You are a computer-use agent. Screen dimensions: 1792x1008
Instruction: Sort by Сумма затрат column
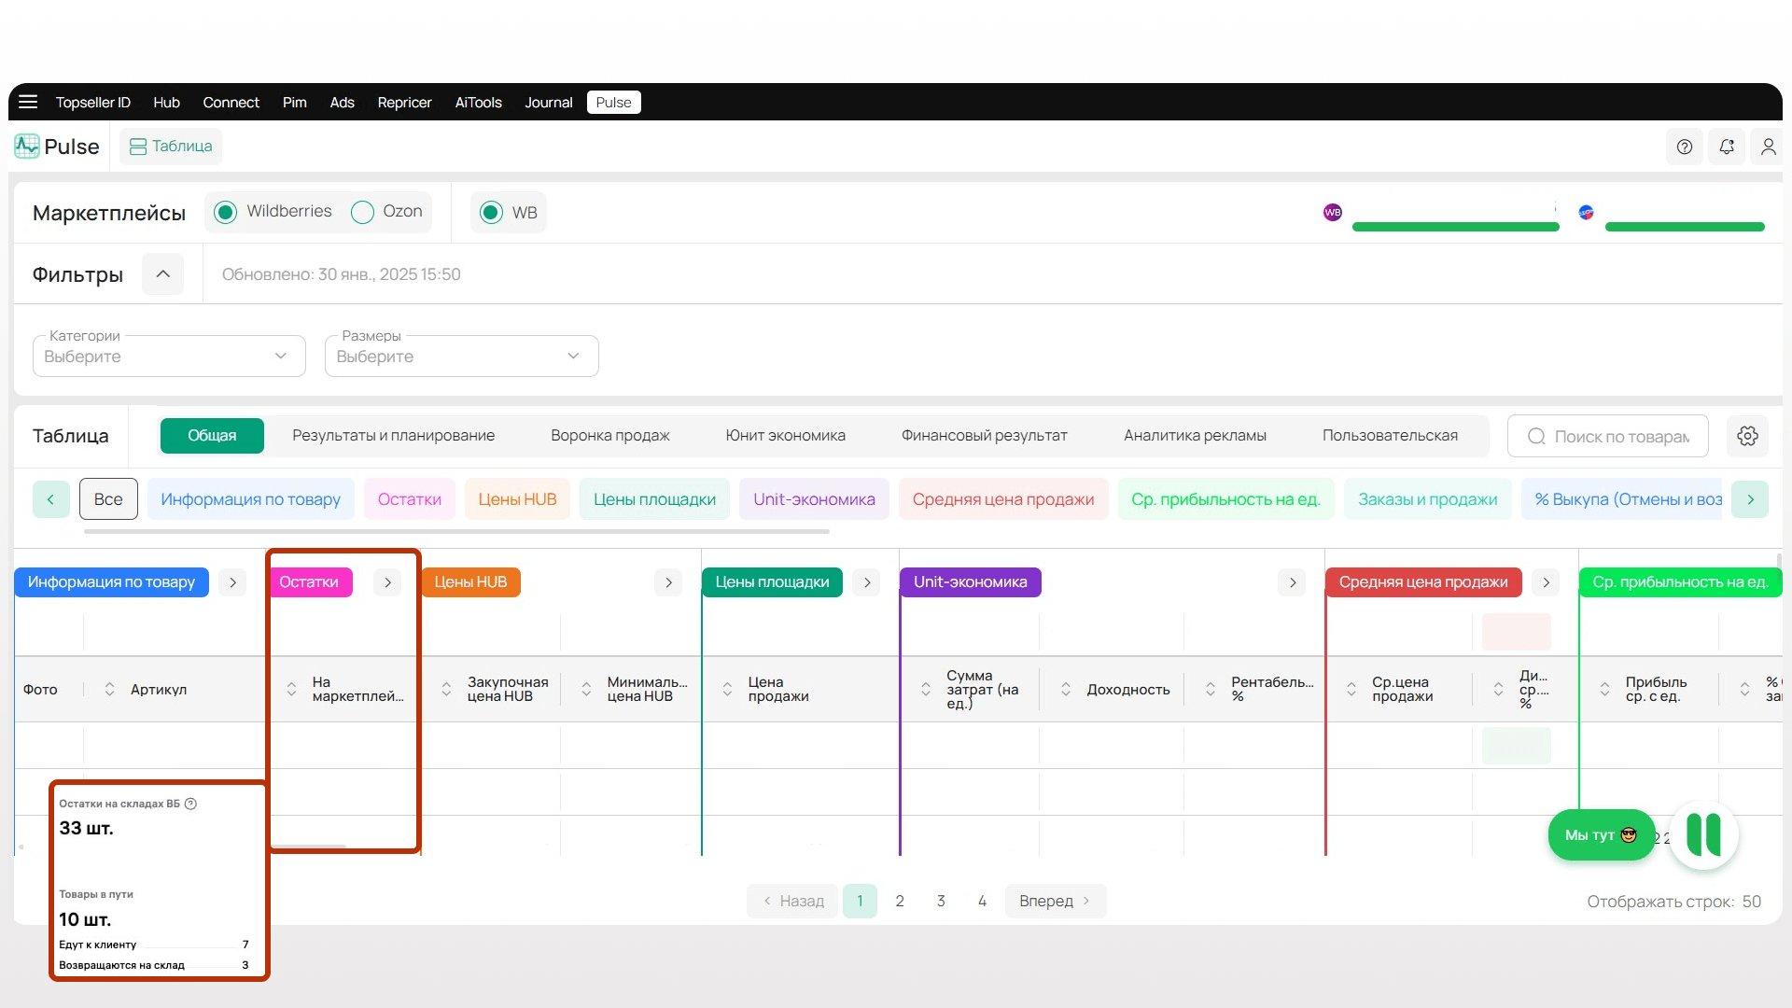(926, 689)
